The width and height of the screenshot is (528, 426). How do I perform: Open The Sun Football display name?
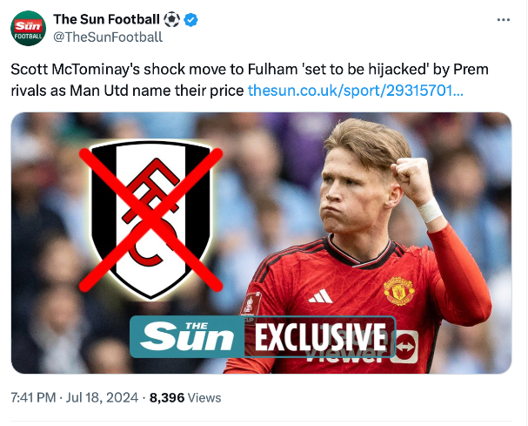tap(107, 19)
